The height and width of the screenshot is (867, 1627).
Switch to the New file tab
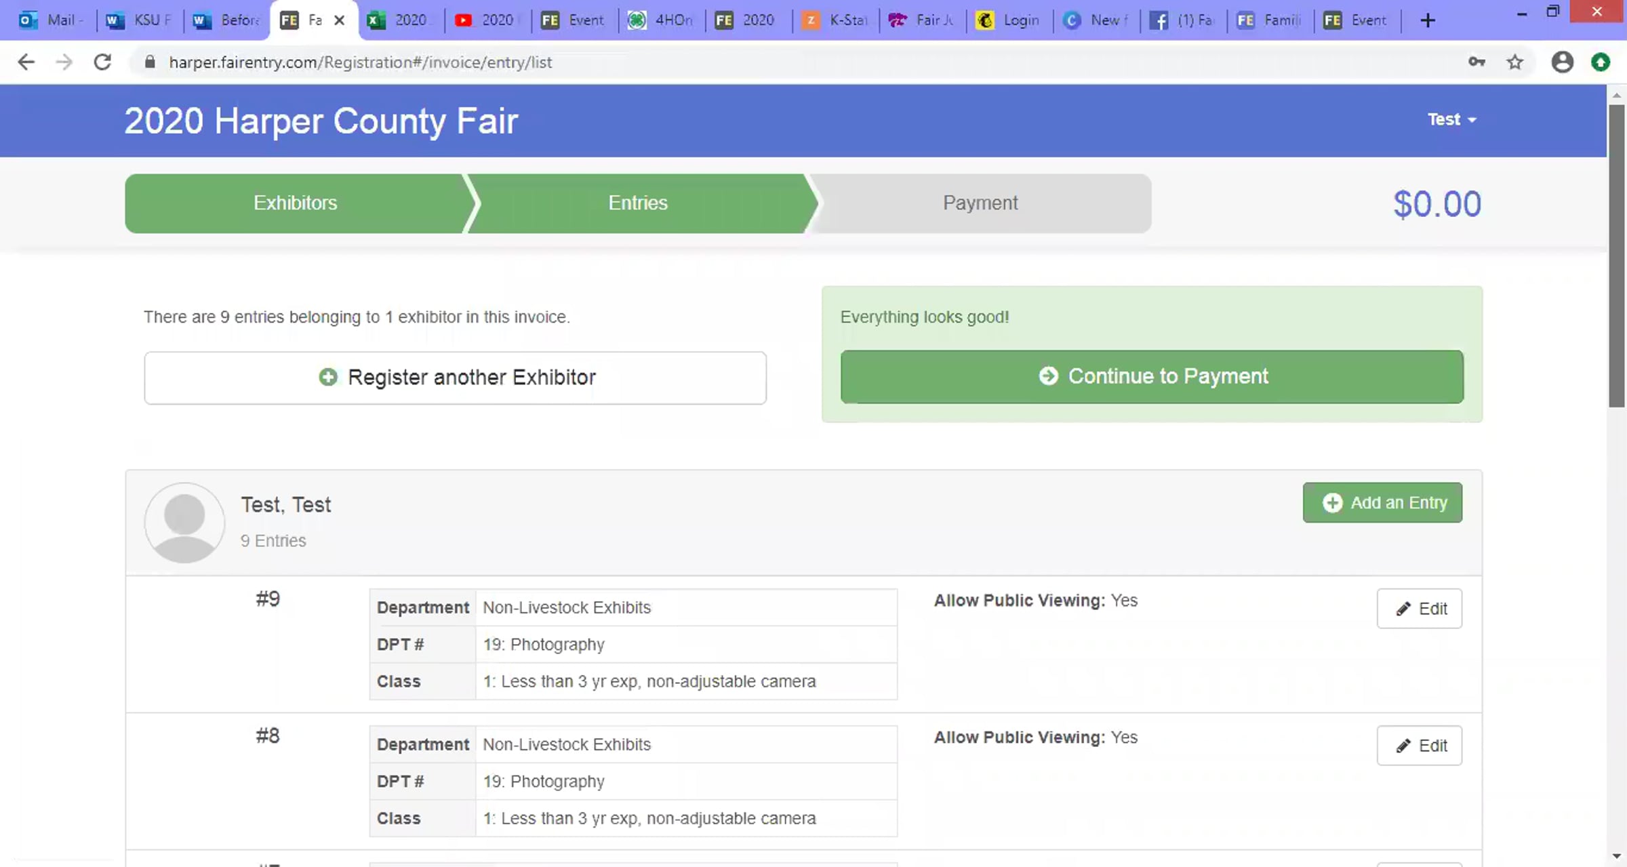(x=1096, y=20)
